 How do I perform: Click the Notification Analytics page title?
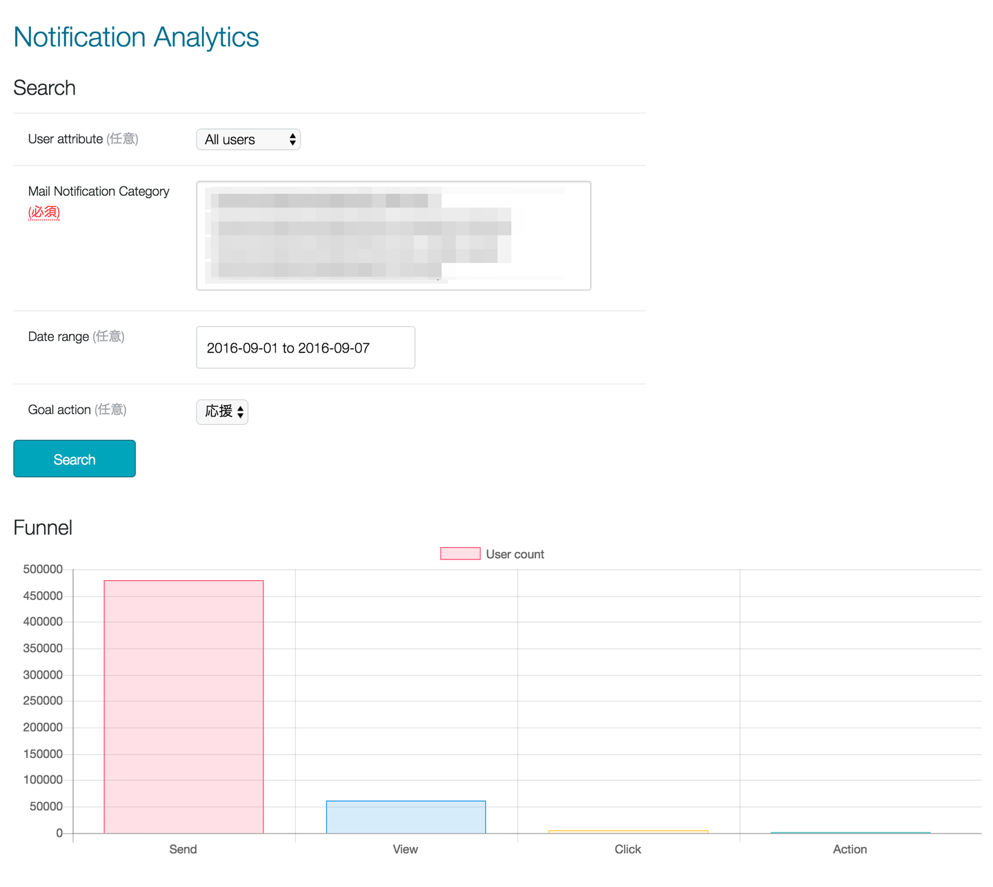click(x=136, y=37)
